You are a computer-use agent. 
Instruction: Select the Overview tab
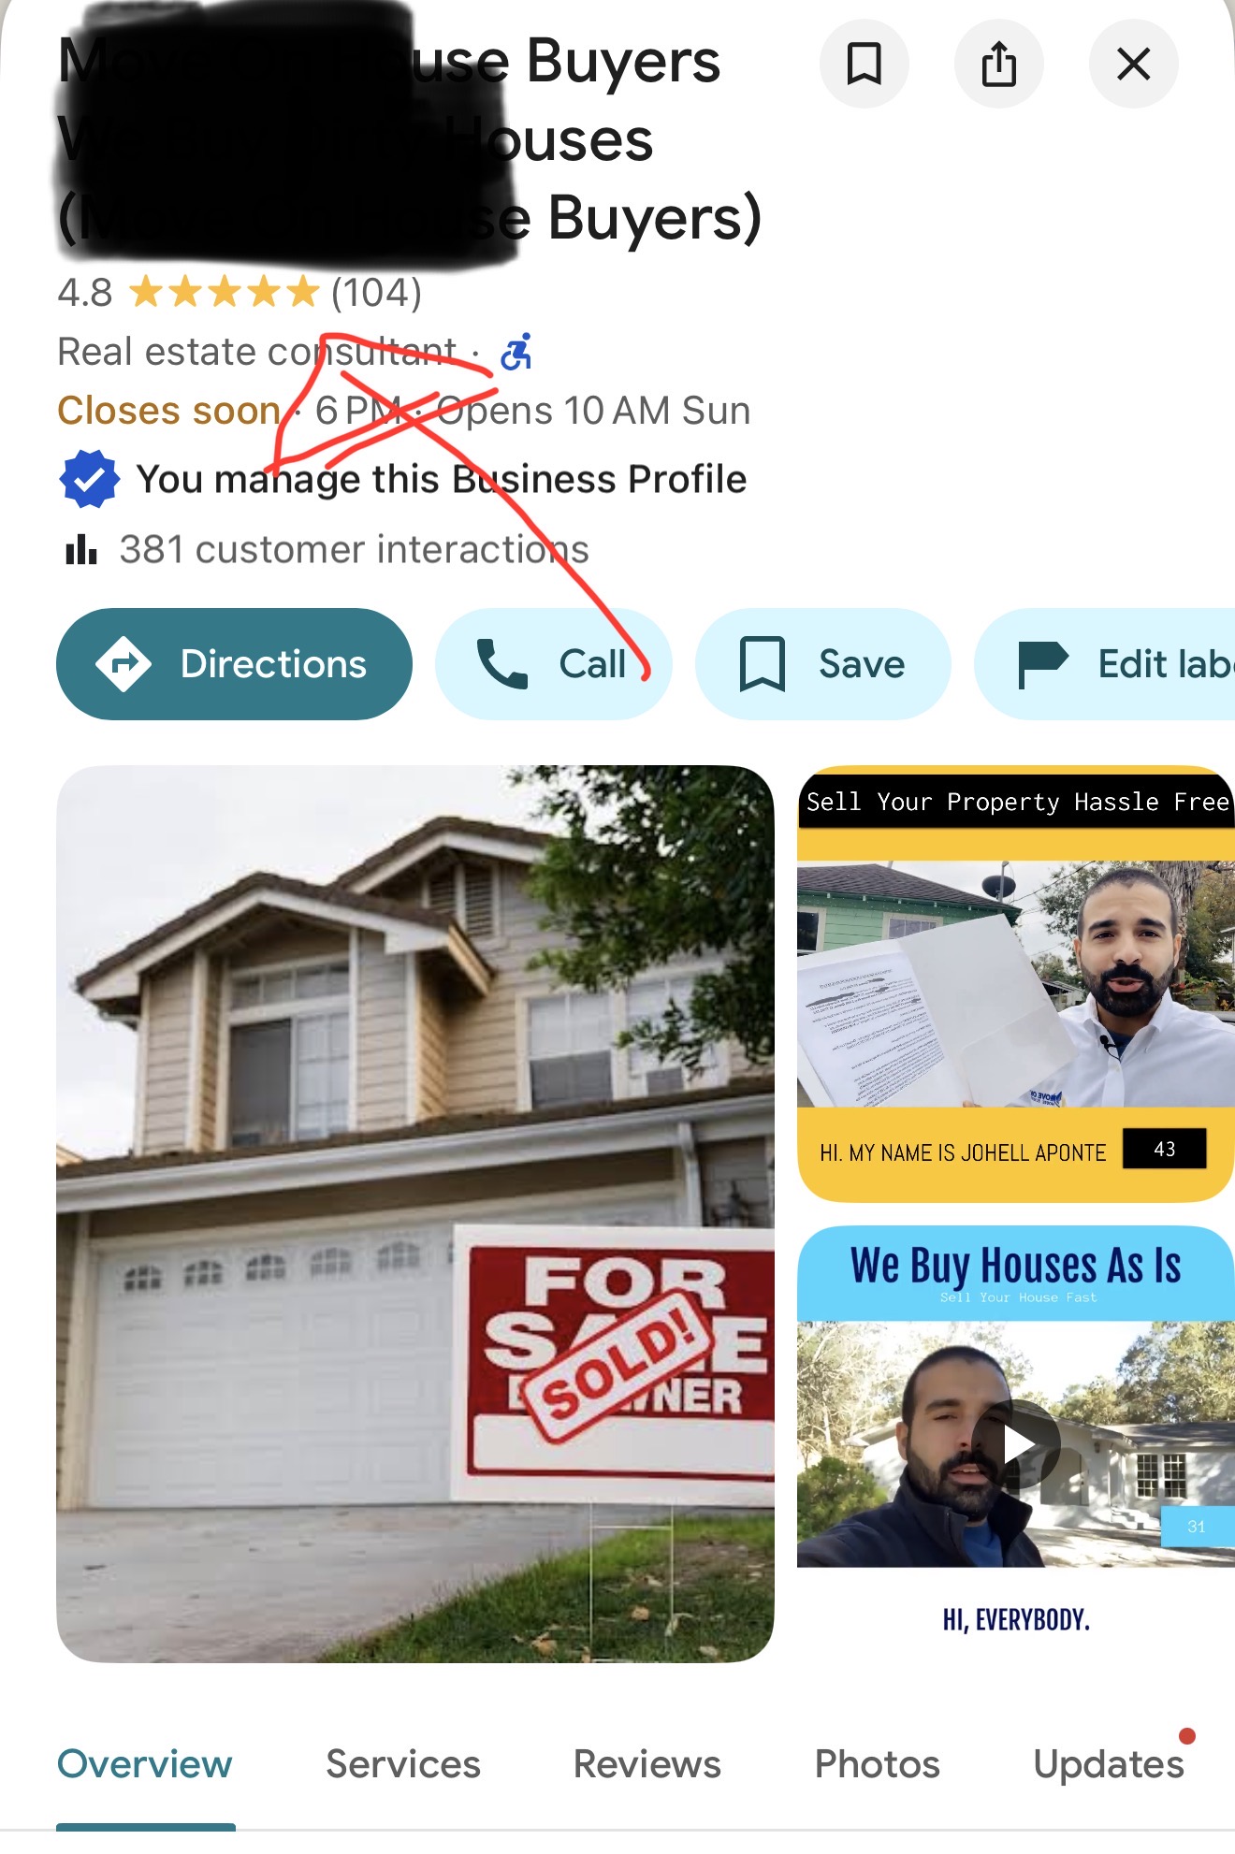click(145, 1764)
